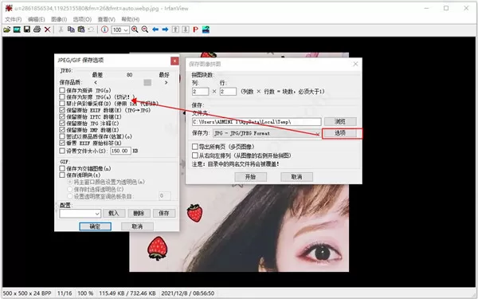Close the JPEG/GIF 保存选项 dialog
The image size is (478, 299).
point(174,61)
